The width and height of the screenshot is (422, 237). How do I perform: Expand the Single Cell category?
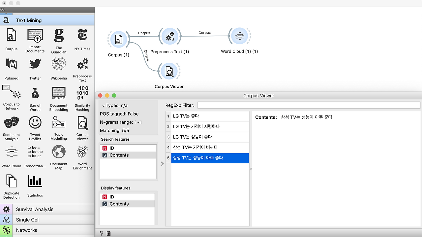pyautogui.click(x=47, y=220)
